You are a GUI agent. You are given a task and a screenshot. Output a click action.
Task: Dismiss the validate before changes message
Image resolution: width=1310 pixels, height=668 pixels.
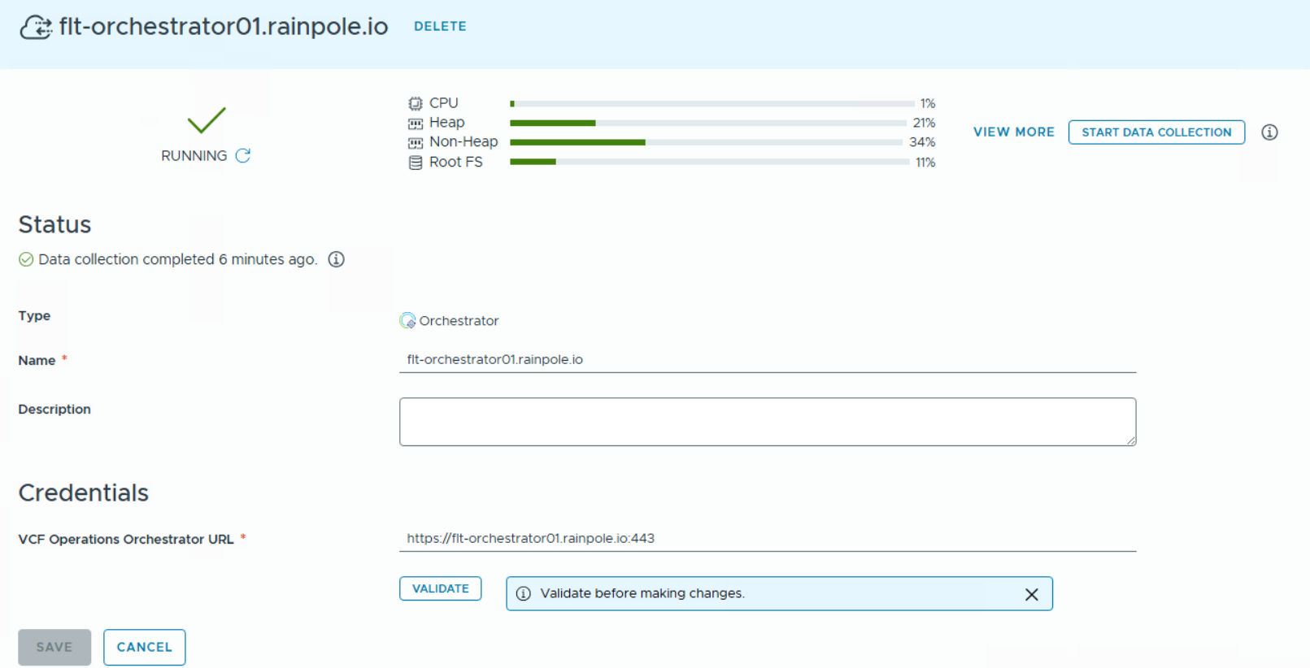[1031, 594]
